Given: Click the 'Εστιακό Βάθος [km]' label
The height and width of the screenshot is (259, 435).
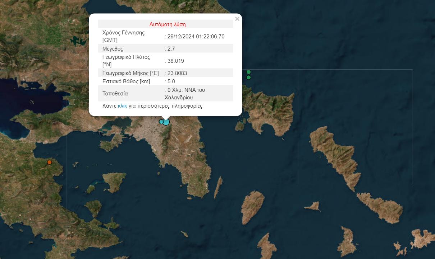Looking at the screenshot, I should click(126, 81).
